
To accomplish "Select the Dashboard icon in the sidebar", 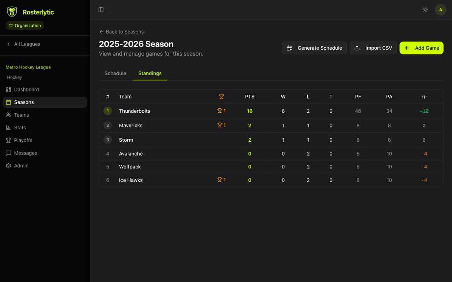I will (x=9, y=89).
